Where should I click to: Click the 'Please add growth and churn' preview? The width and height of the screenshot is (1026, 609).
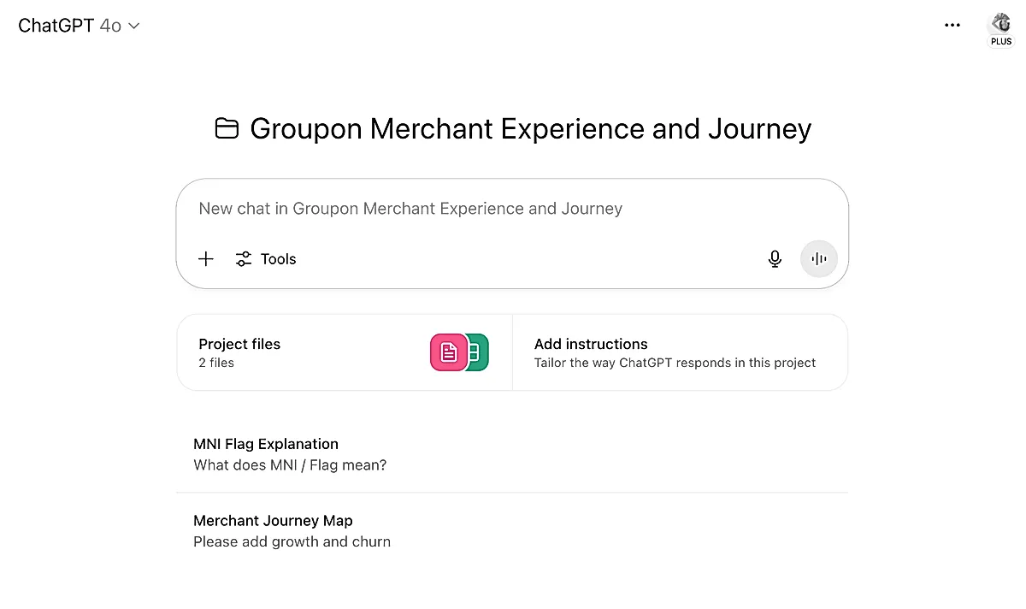292,541
